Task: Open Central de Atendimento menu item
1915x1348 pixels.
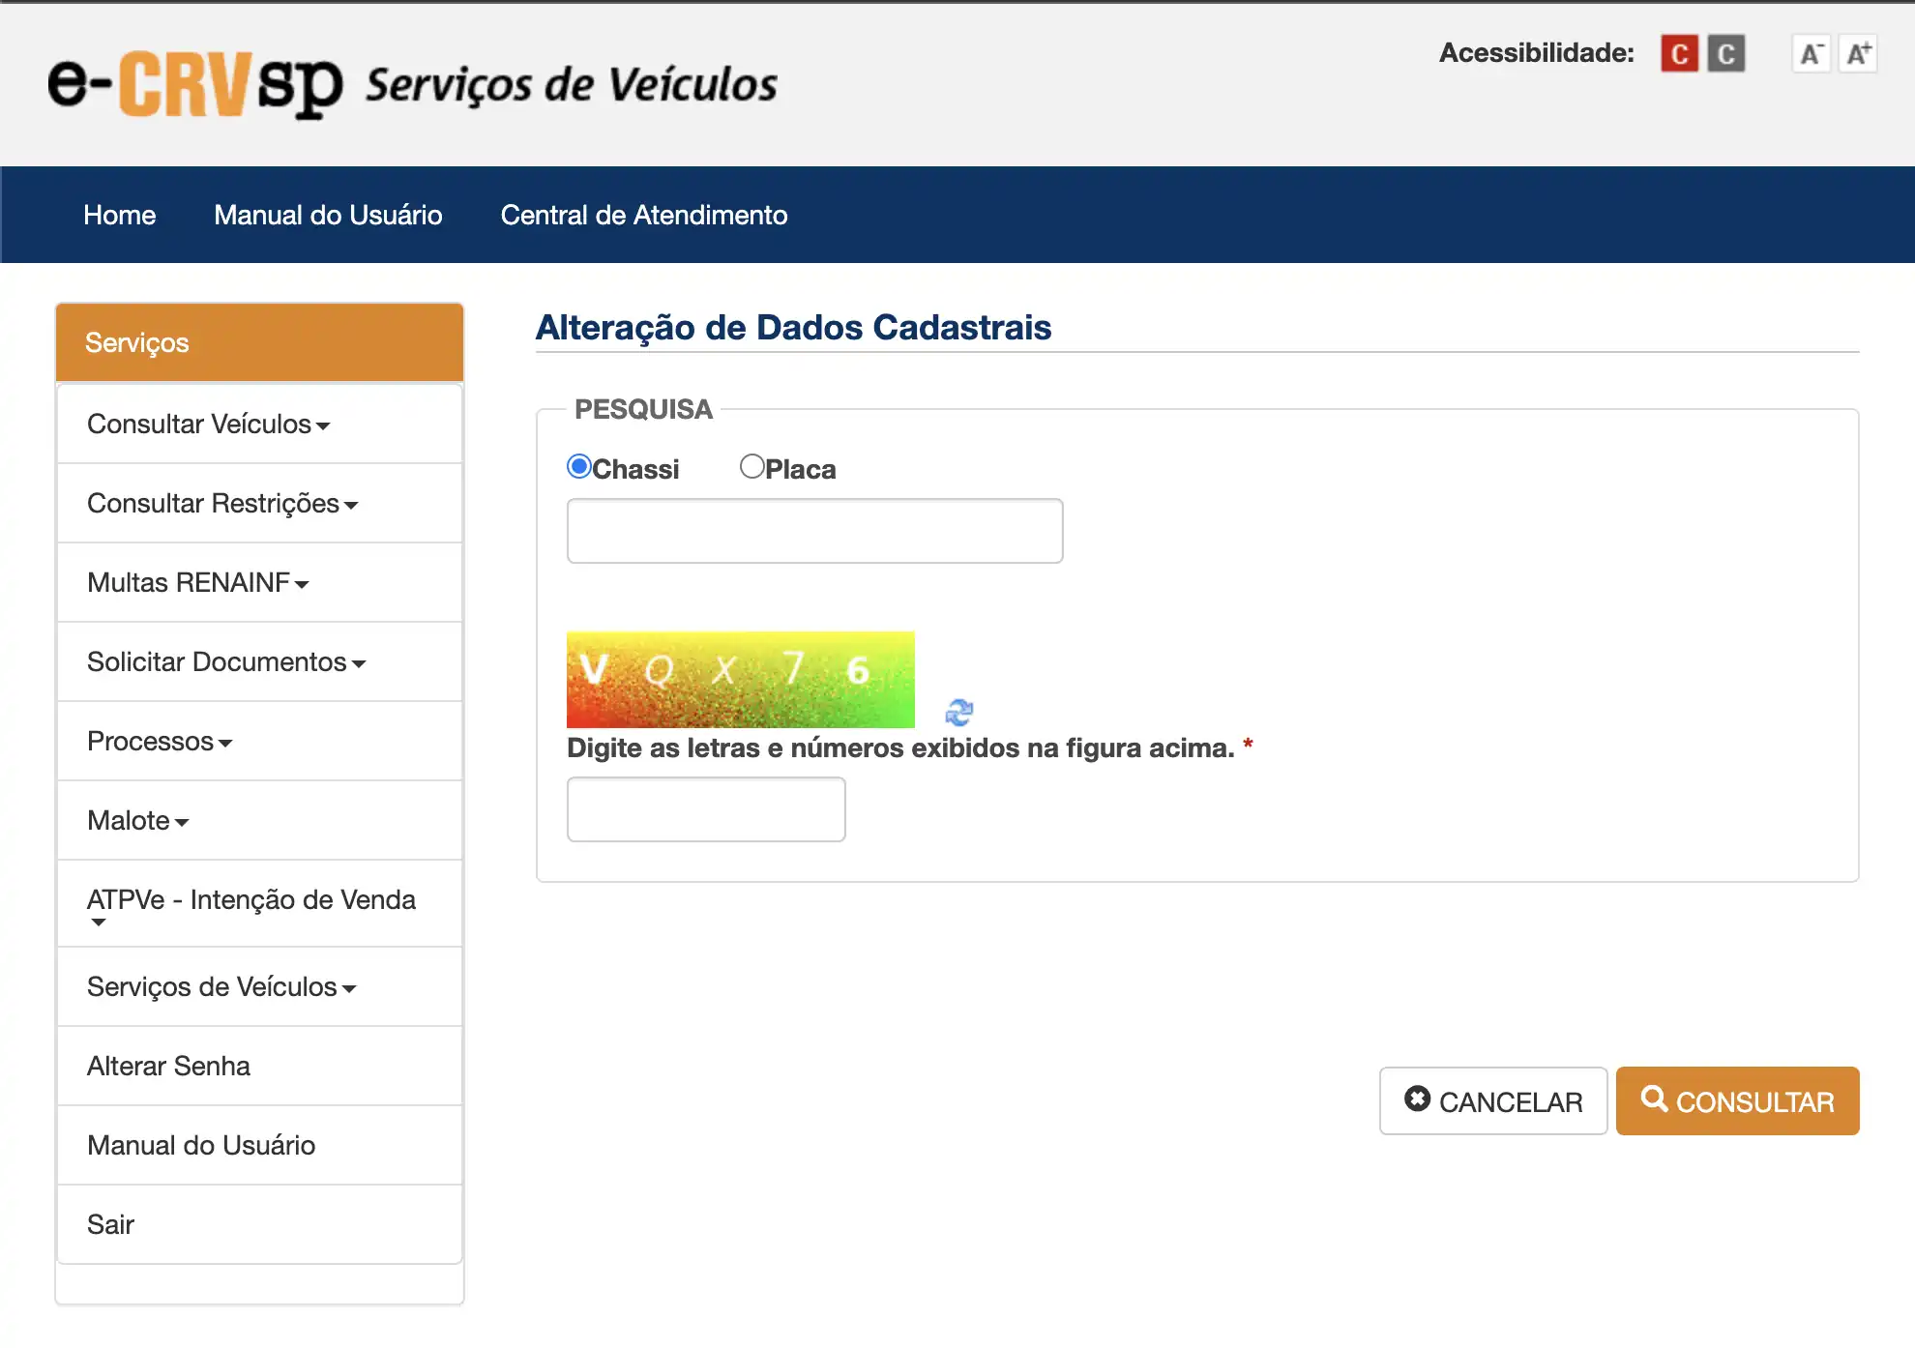Action: [x=643, y=215]
